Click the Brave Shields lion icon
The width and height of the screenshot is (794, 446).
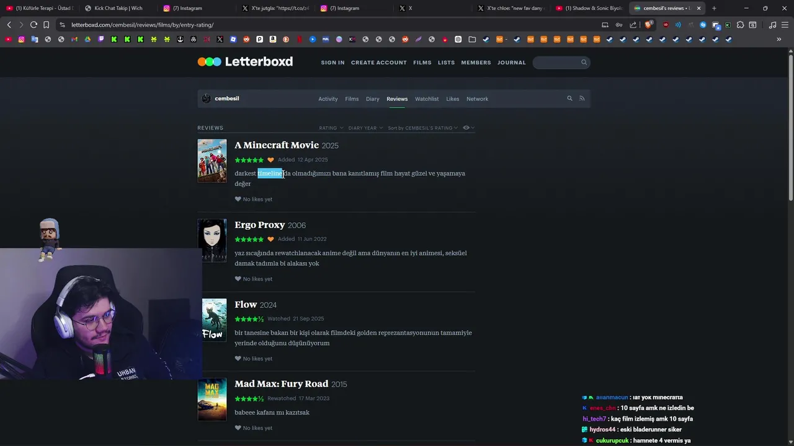[648, 25]
